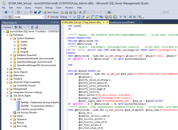The image size is (178, 130).
Task: Click the Refresh icon in Object Explorer
Action: [x=32, y=27]
